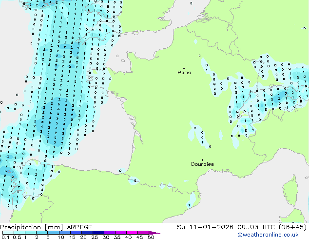
Task: Click the 'Precipitation [mm]' title text
Action: coord(32,227)
